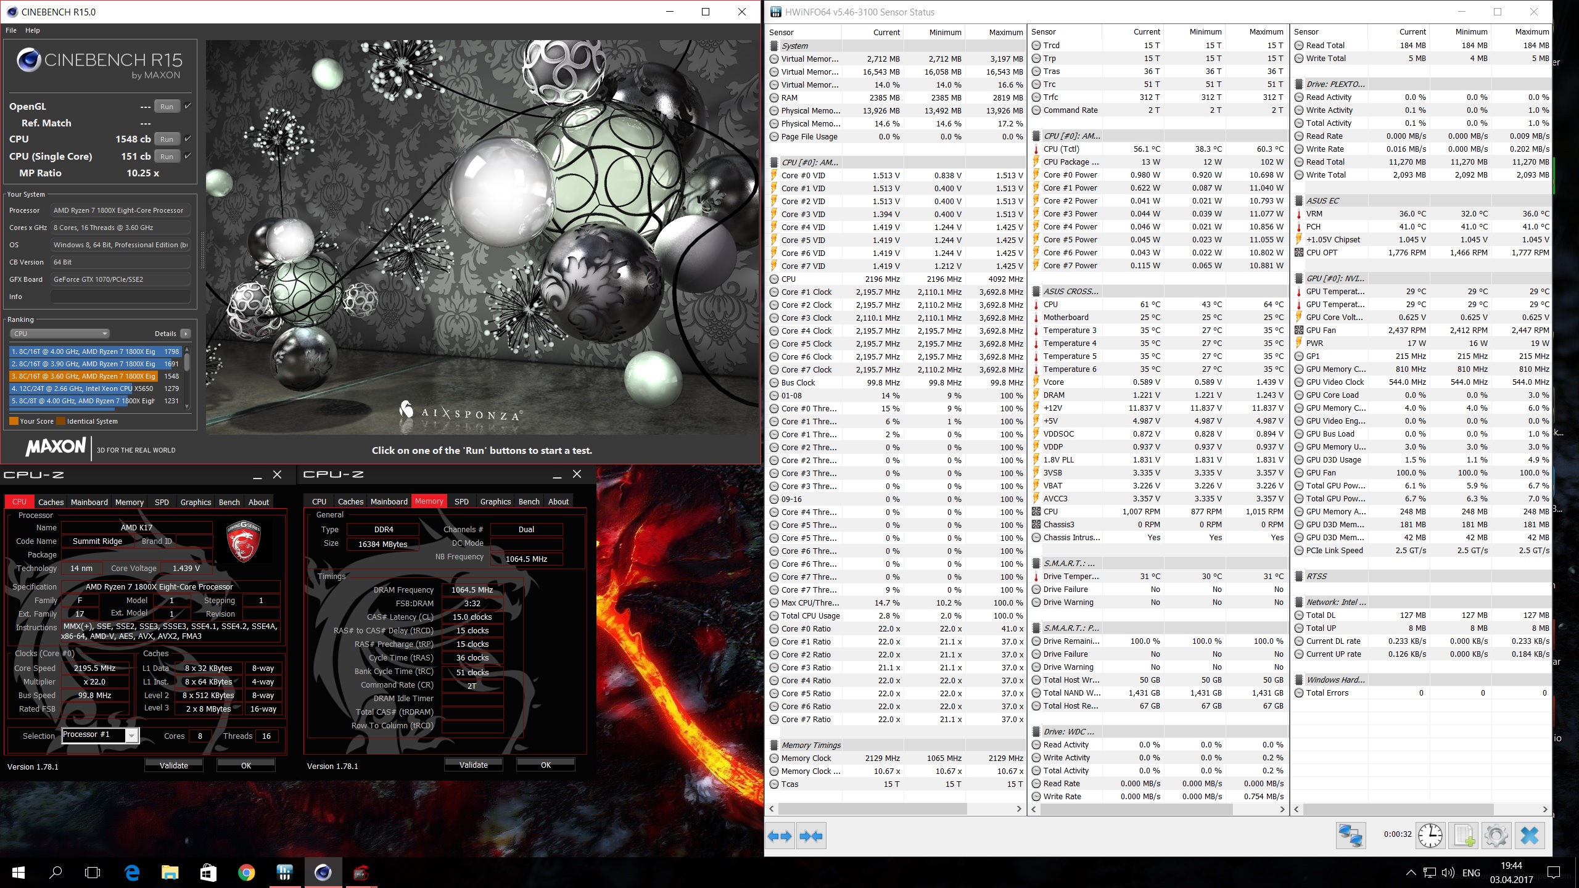Screen dimensions: 1579x888
Task: Toggle the OpenGL test checkbox
Action: click(x=188, y=106)
